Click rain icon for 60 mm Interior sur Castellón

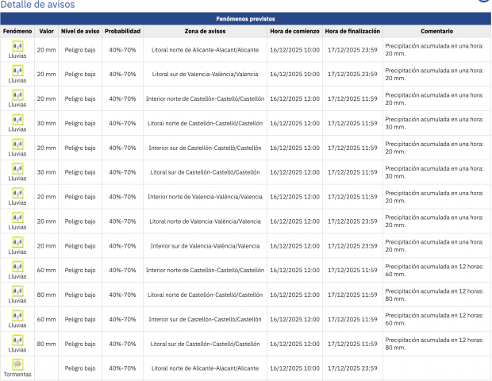[x=17, y=315]
